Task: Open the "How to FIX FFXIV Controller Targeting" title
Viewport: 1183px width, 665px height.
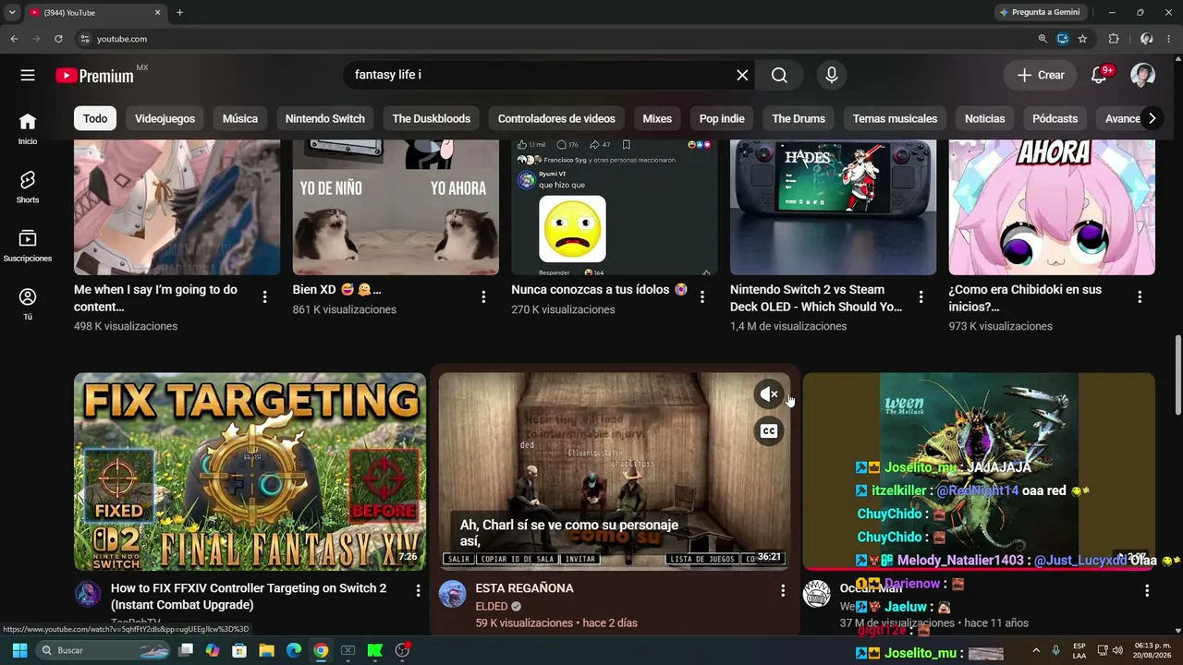Action: click(249, 597)
